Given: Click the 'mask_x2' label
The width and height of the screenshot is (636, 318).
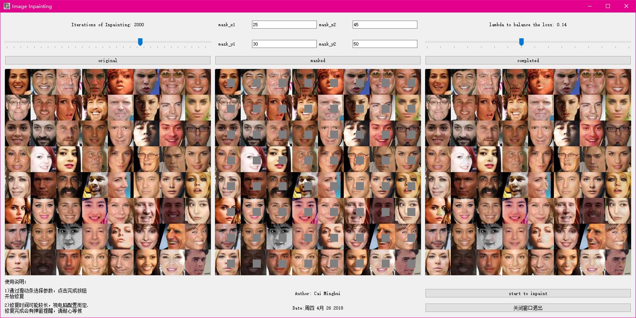Looking at the screenshot, I should pos(327,25).
